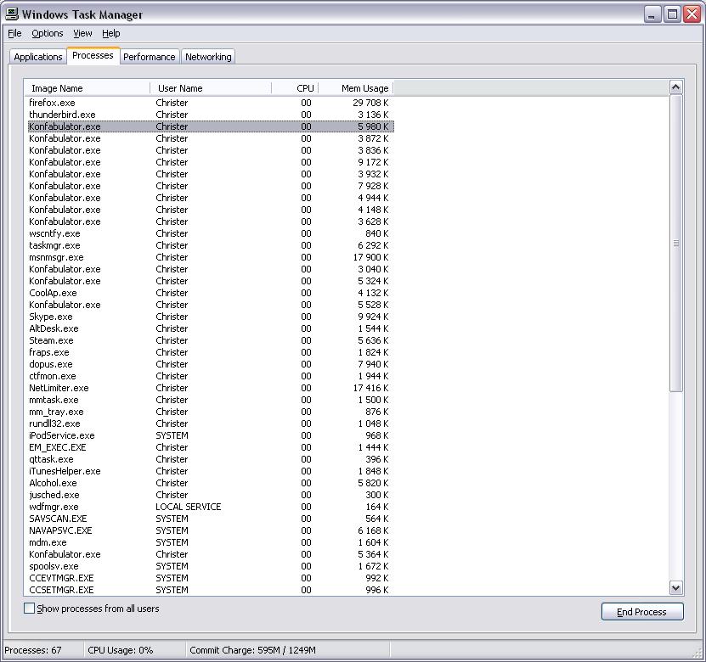The width and height of the screenshot is (706, 662).
Task: Click the scrollbar up arrow
Action: (675, 87)
